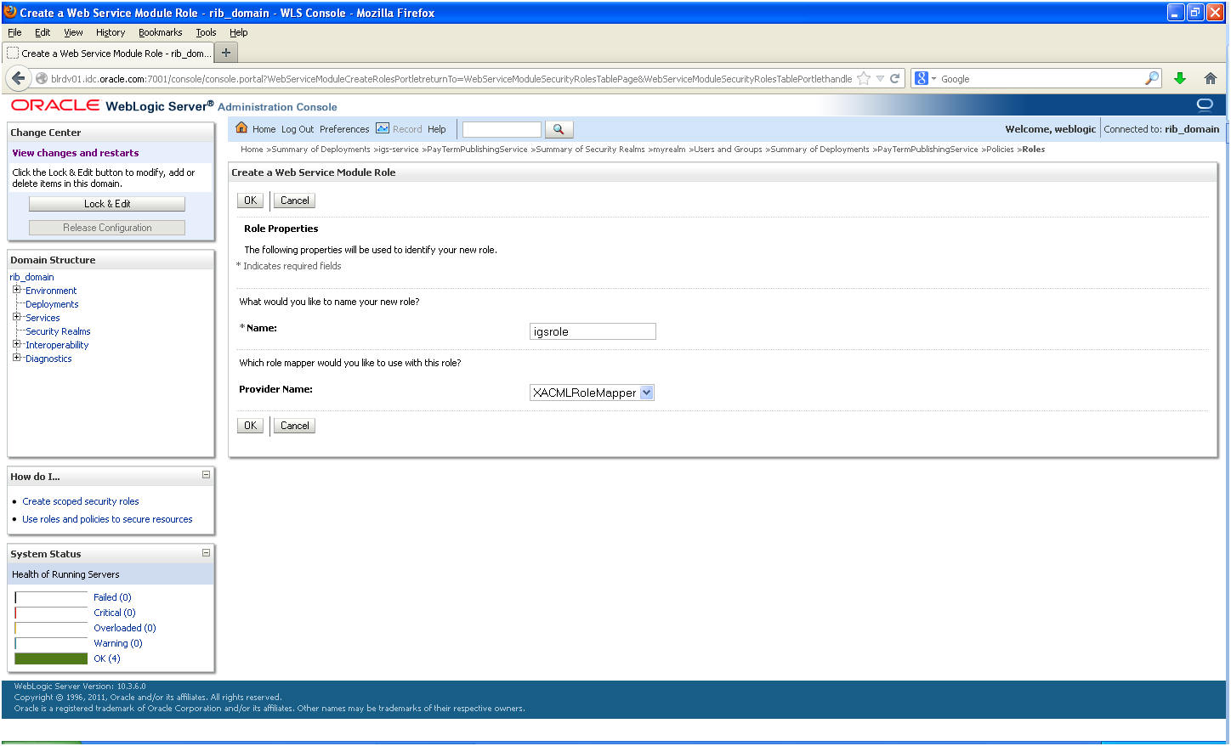Click igs-service breadcrumb link

398,150
